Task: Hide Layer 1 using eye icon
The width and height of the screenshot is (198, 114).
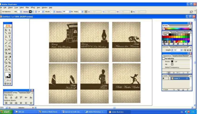Action: (x=163, y=79)
